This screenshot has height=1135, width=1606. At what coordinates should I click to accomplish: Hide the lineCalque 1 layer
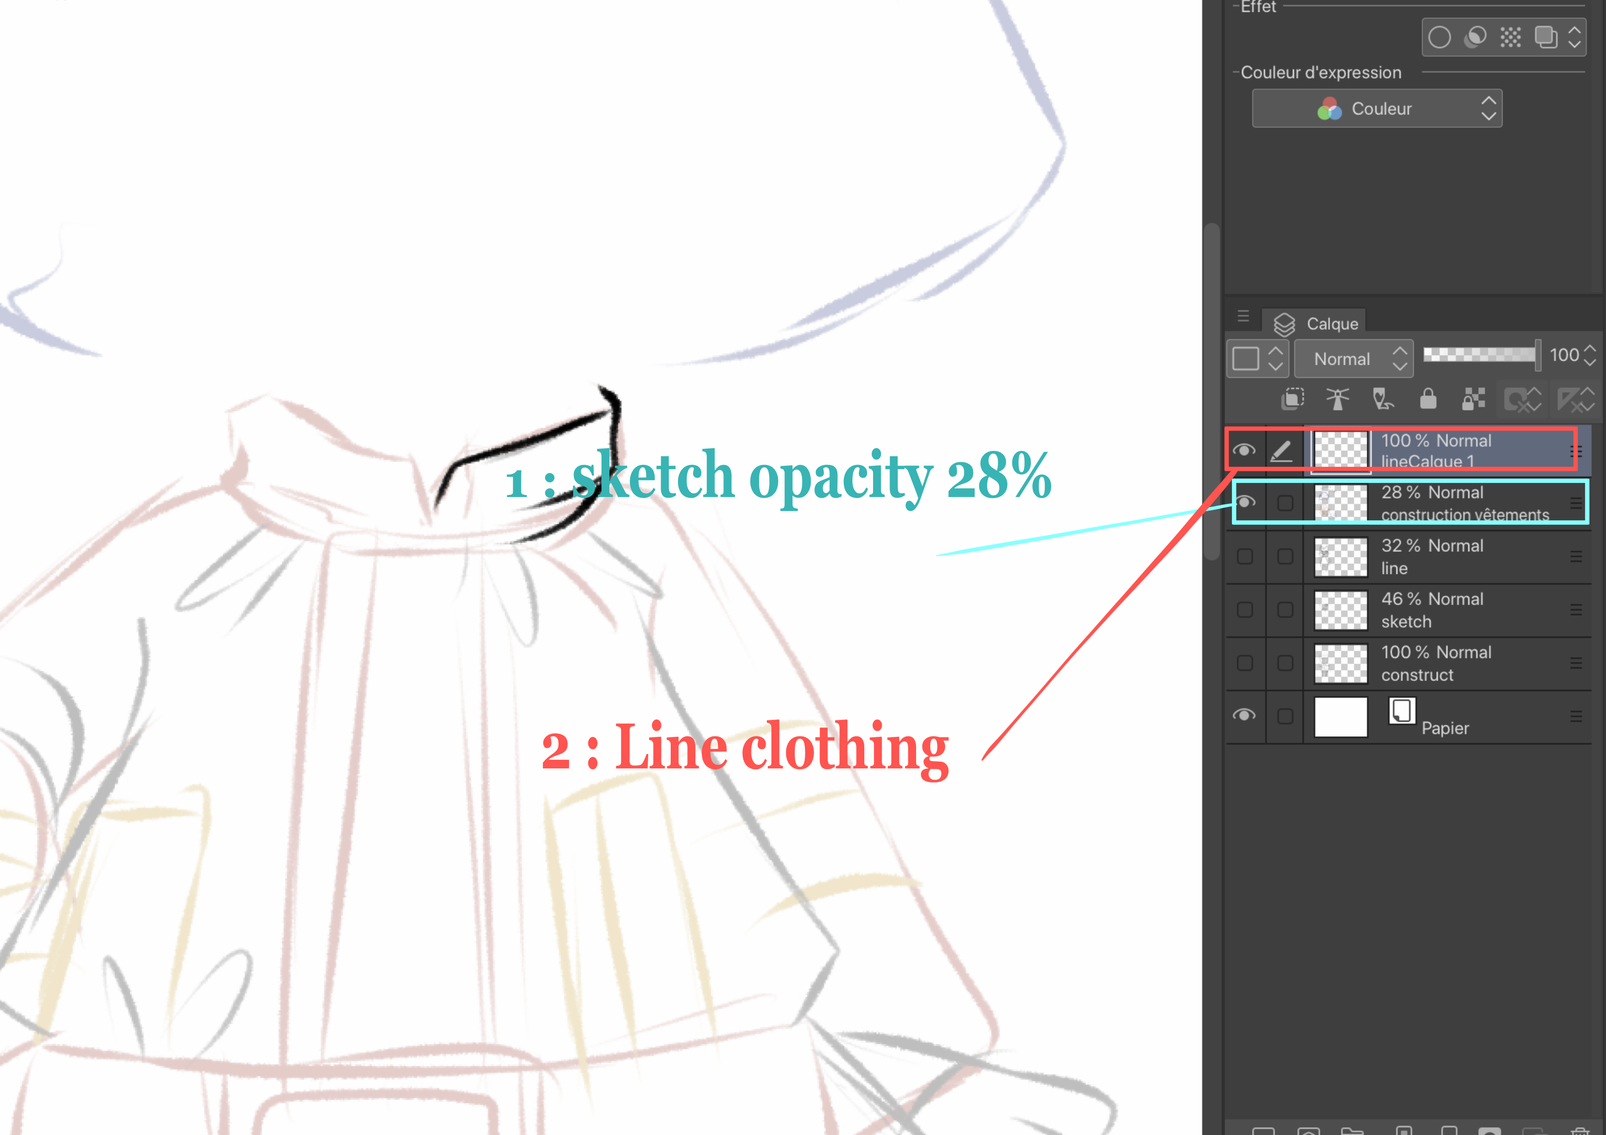[x=1244, y=450]
